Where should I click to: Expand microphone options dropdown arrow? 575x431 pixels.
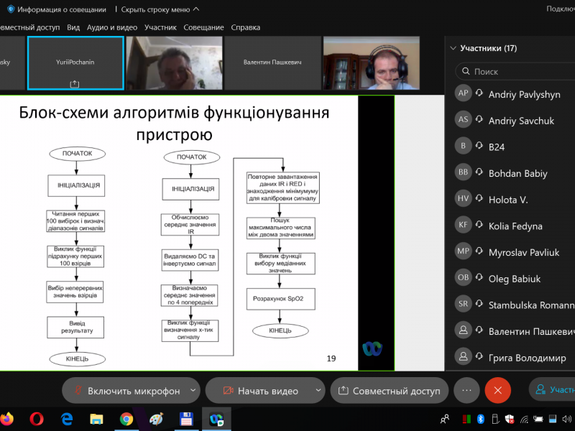click(x=193, y=391)
